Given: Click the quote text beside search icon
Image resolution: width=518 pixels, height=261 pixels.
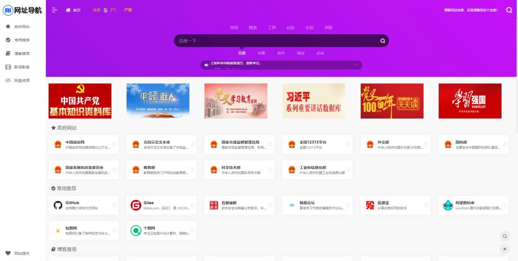Looking at the screenshot, I should (471, 10).
